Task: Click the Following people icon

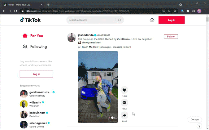Action: click(25, 47)
